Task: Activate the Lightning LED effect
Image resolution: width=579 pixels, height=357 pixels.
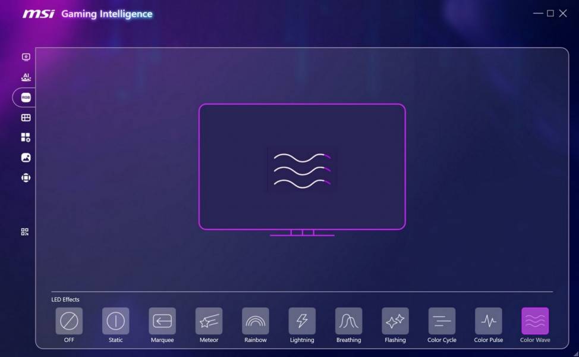Action: (302, 321)
